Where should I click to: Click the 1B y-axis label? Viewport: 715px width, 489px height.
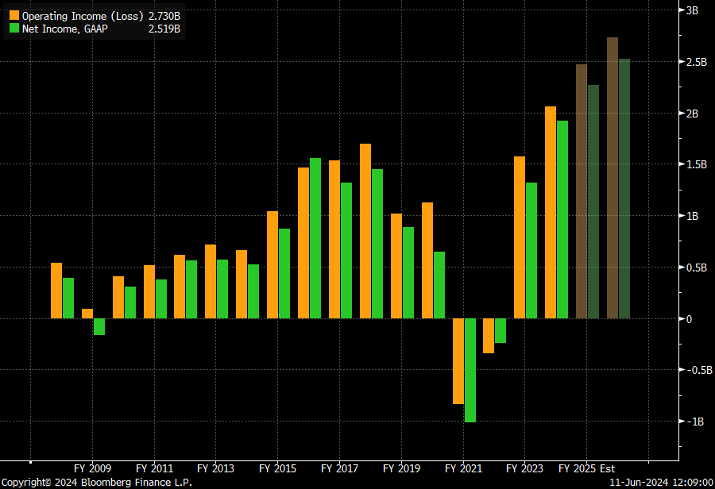click(692, 216)
